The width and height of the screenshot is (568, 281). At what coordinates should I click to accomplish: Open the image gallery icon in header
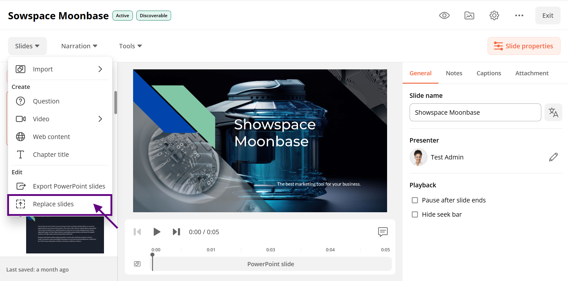(x=469, y=15)
